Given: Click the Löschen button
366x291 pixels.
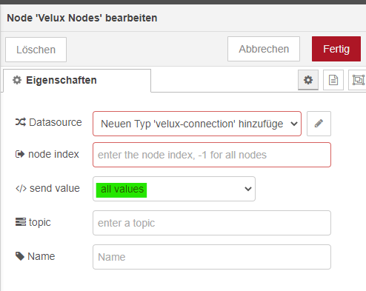Looking at the screenshot, I should tap(36, 50).
